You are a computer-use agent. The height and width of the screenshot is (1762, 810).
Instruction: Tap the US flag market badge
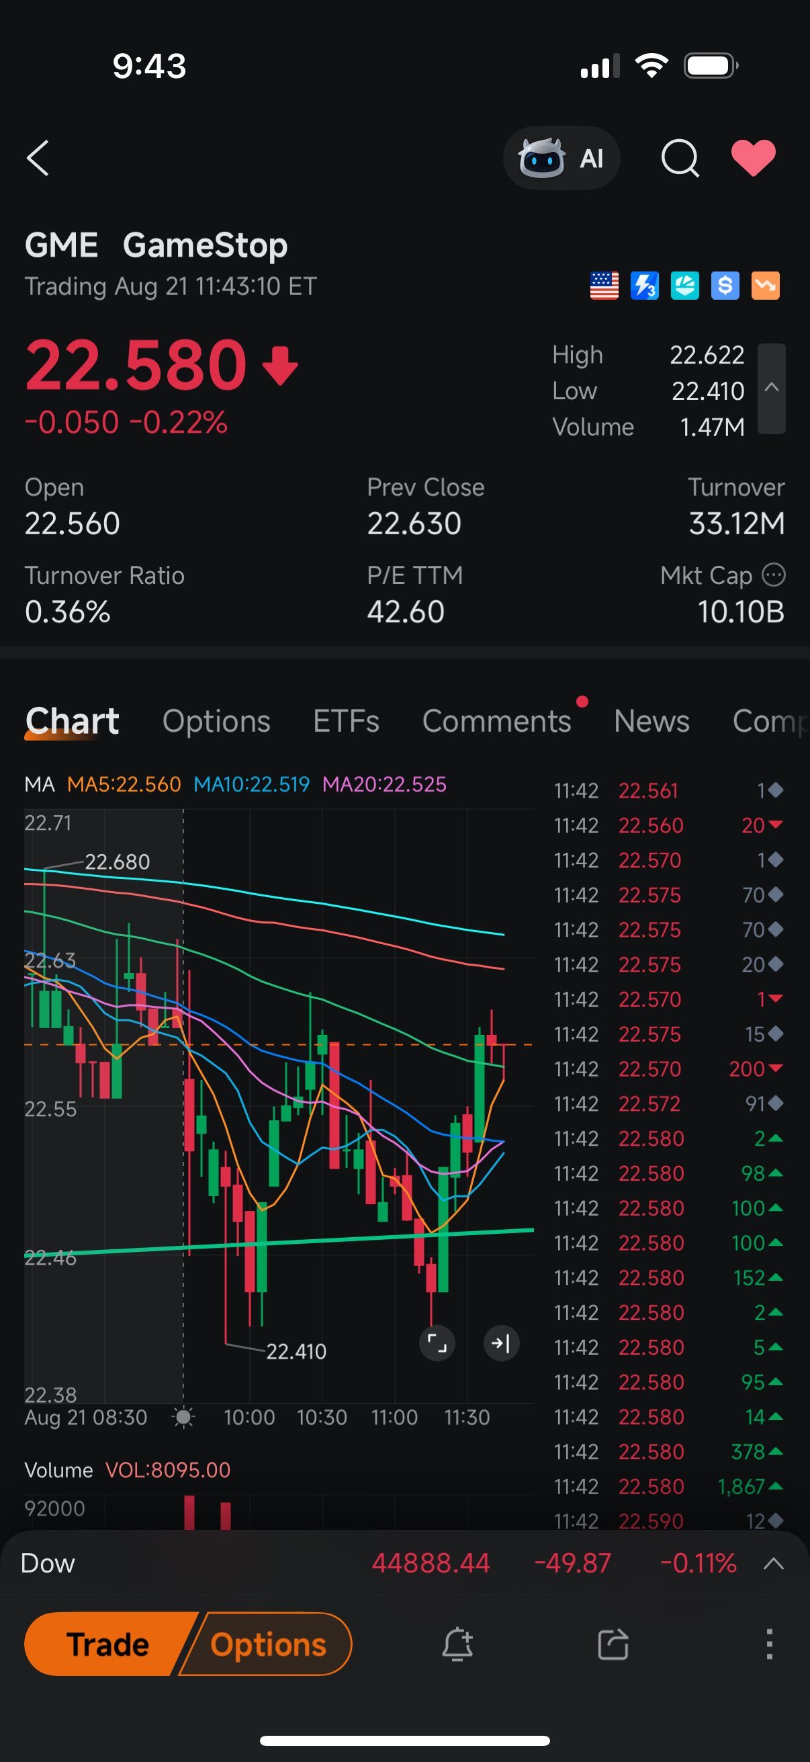point(604,286)
